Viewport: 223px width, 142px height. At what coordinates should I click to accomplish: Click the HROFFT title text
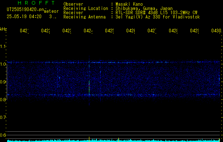pyautogui.click(x=36, y=3)
